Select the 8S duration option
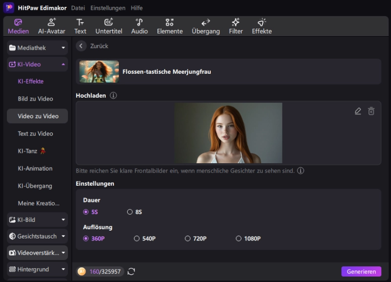391x282 pixels. pos(130,212)
